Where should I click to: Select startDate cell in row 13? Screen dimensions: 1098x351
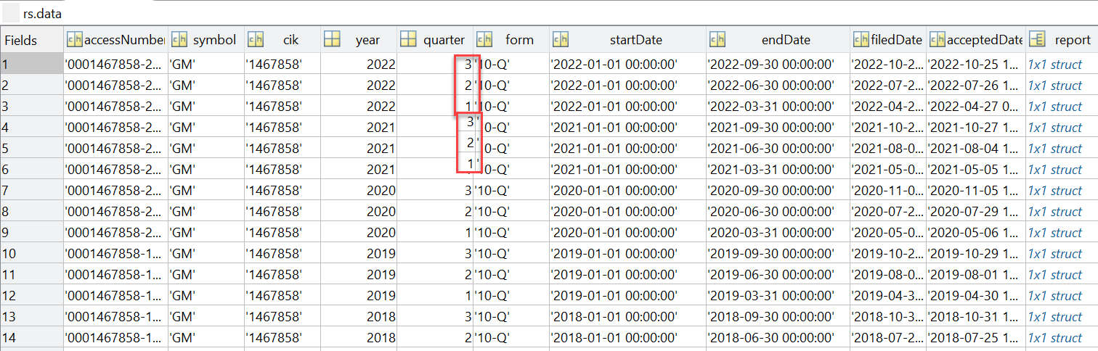(x=627, y=316)
